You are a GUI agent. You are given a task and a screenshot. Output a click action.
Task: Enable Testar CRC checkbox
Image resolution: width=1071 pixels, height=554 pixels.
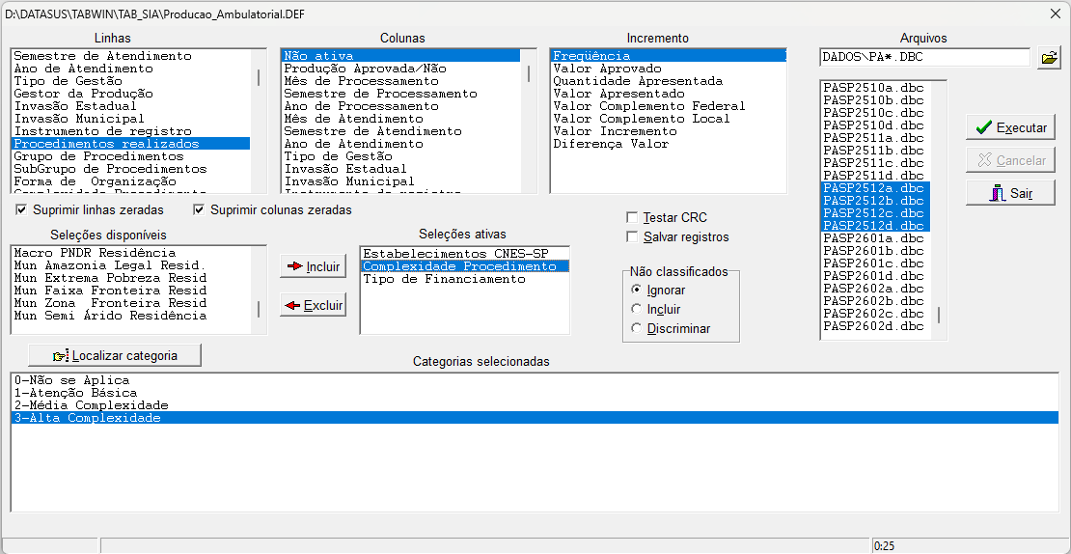click(632, 218)
